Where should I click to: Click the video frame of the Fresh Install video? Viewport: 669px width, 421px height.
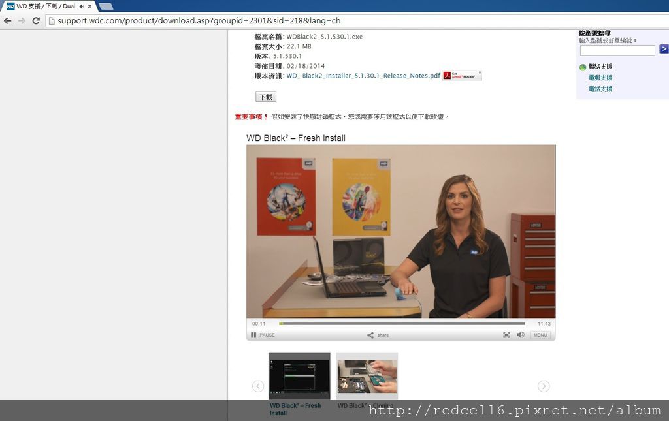pos(400,231)
